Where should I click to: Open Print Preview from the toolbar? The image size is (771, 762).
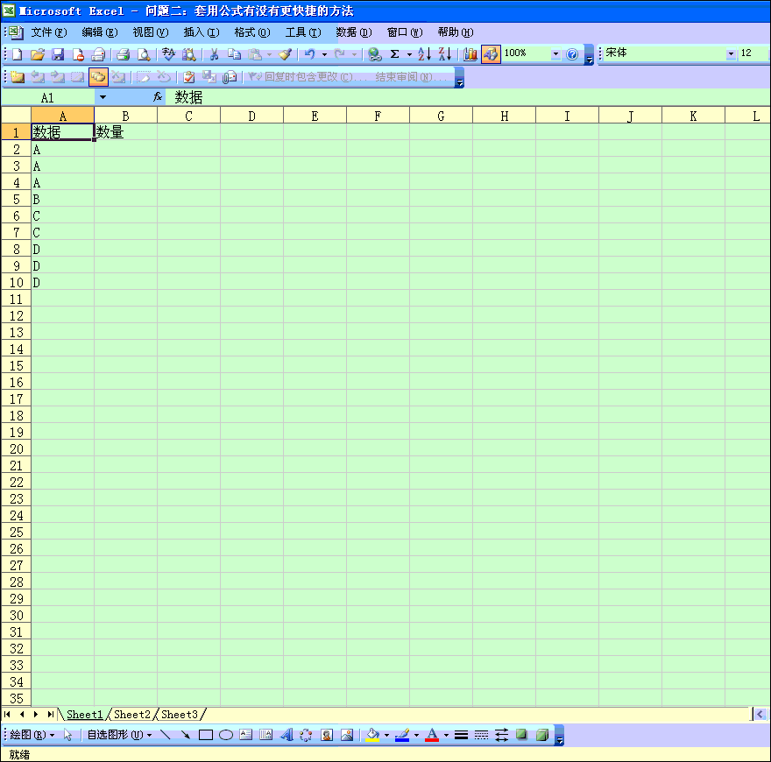(144, 54)
